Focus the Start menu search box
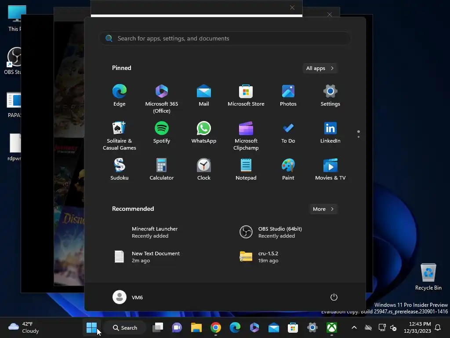This screenshot has height=338, width=450. 225,39
